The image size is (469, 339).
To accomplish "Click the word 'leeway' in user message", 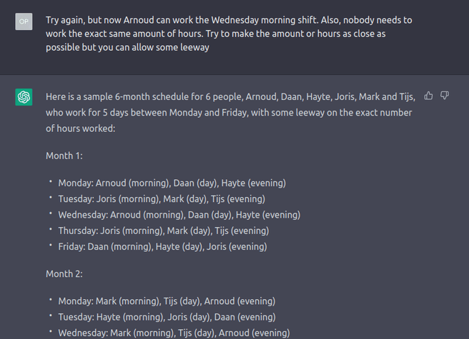I will 194,47.
